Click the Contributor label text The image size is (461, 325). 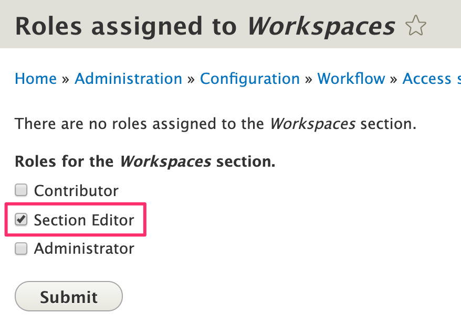coord(76,190)
